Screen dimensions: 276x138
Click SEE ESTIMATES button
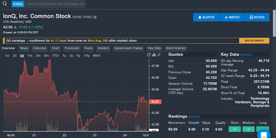[254, 41]
